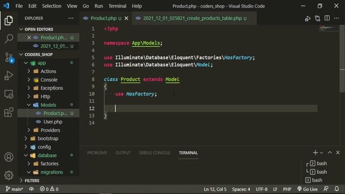Open the Go menu

pyautogui.click(x=86, y=6)
